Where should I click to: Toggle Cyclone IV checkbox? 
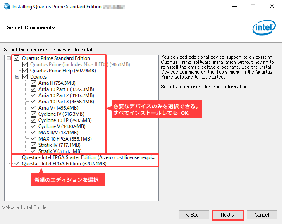(x=33, y=114)
